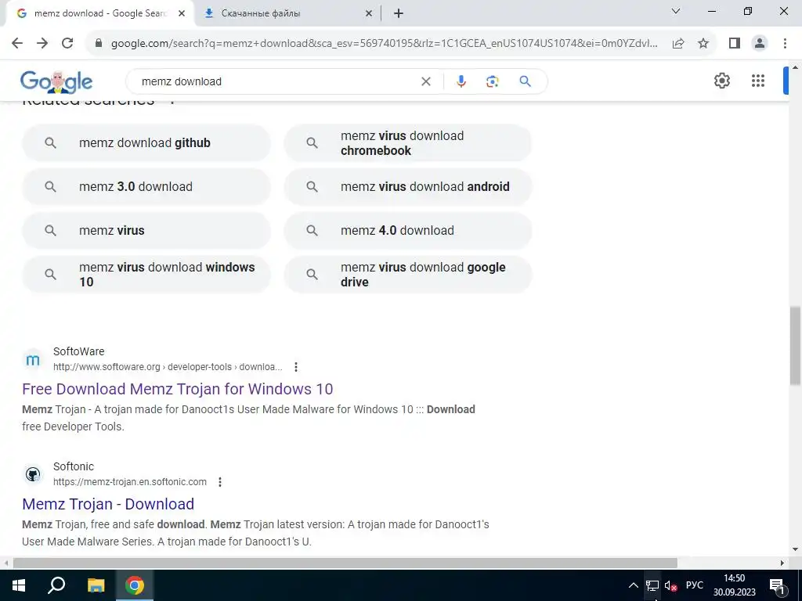Select related search memz 4.0 download

pyautogui.click(x=408, y=231)
